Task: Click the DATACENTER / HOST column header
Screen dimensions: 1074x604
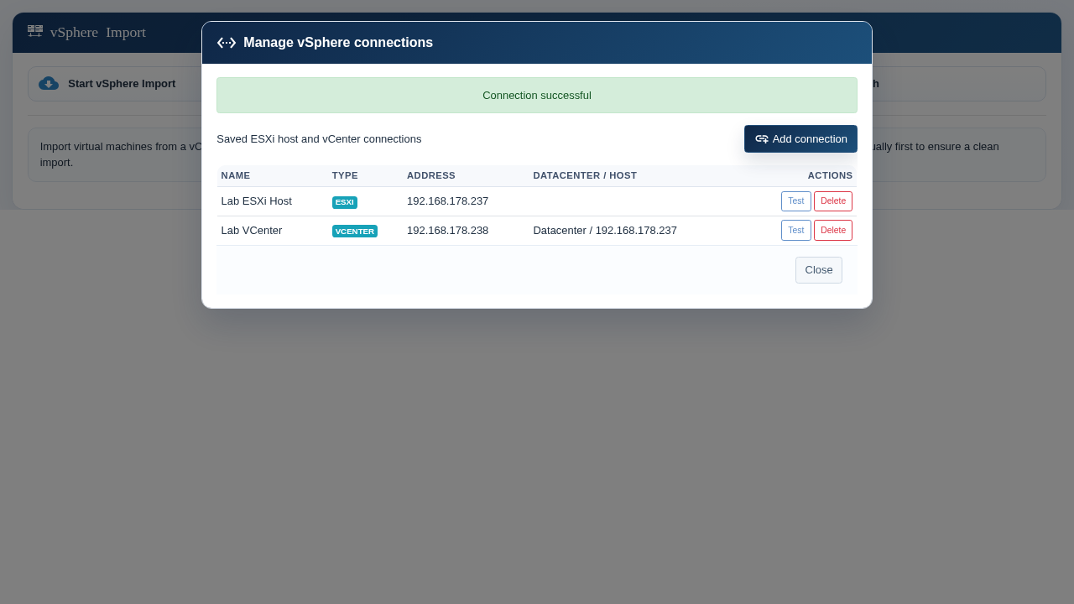Action: tap(585, 176)
